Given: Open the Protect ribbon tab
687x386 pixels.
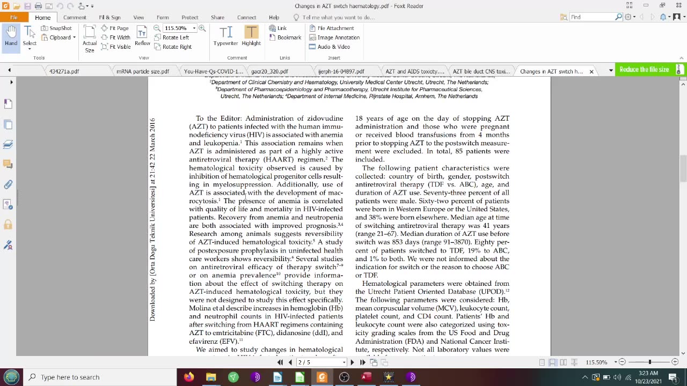Looking at the screenshot, I should click(x=190, y=17).
